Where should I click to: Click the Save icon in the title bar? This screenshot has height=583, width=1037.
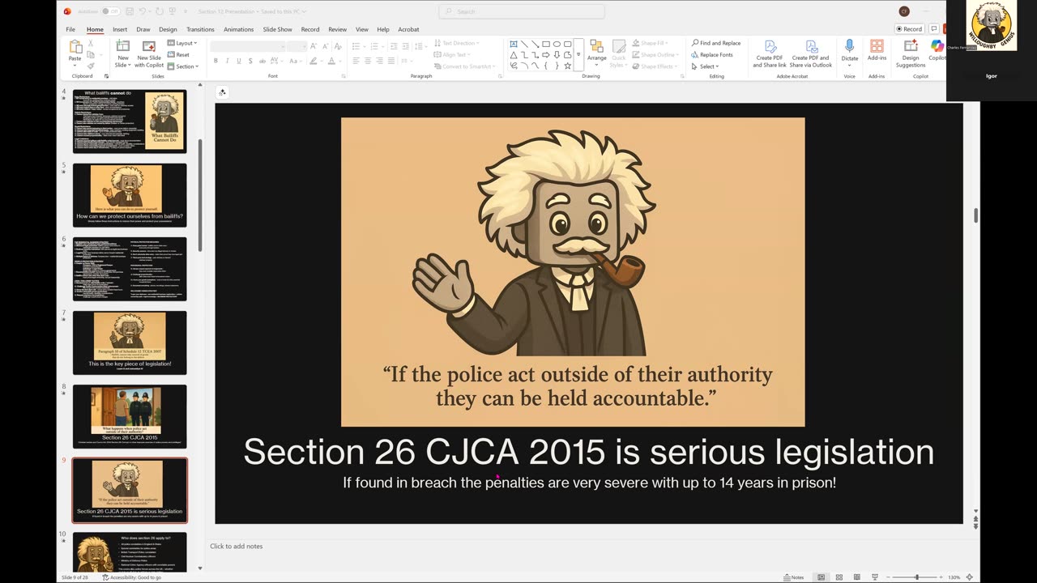pyautogui.click(x=129, y=11)
